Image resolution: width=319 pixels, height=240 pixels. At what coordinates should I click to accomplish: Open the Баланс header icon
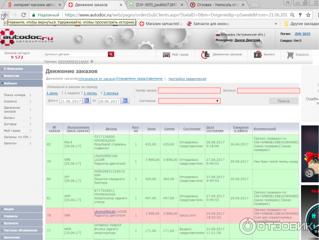click(x=258, y=55)
